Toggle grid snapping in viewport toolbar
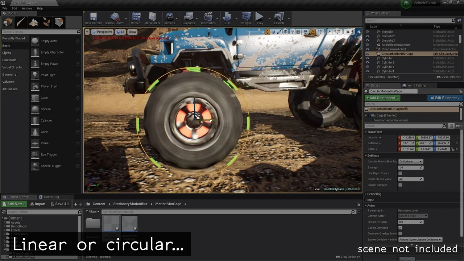This screenshot has height=261, width=464. point(298,32)
